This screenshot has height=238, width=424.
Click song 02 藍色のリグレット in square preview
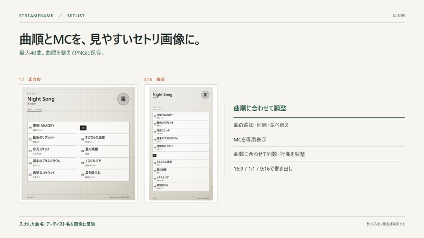tap(52, 139)
